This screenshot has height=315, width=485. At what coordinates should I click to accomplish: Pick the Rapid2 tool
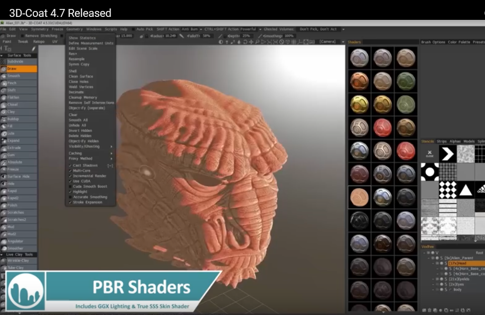tap(19, 198)
